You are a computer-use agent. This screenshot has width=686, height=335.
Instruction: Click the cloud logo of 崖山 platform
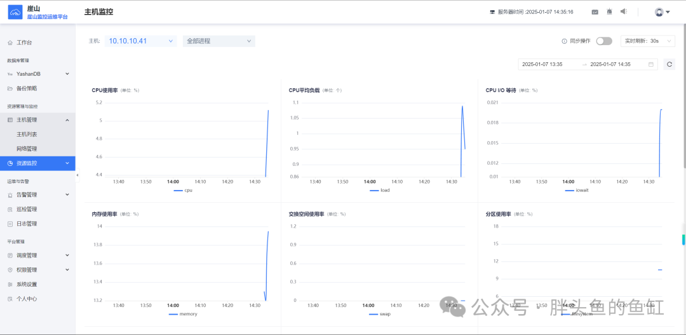click(15, 12)
